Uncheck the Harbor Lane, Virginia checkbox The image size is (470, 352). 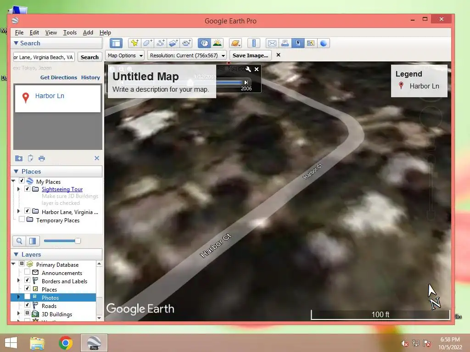click(x=27, y=211)
